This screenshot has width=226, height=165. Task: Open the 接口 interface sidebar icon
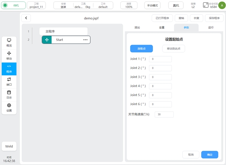pos(9,81)
